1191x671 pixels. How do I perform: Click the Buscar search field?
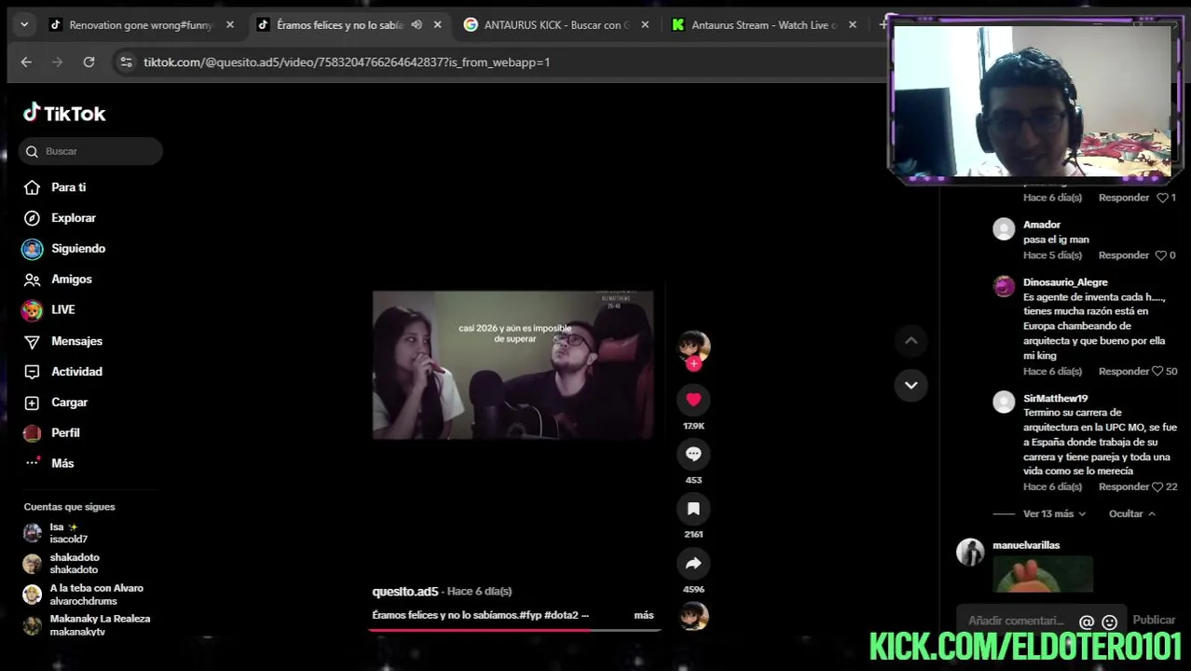click(90, 151)
